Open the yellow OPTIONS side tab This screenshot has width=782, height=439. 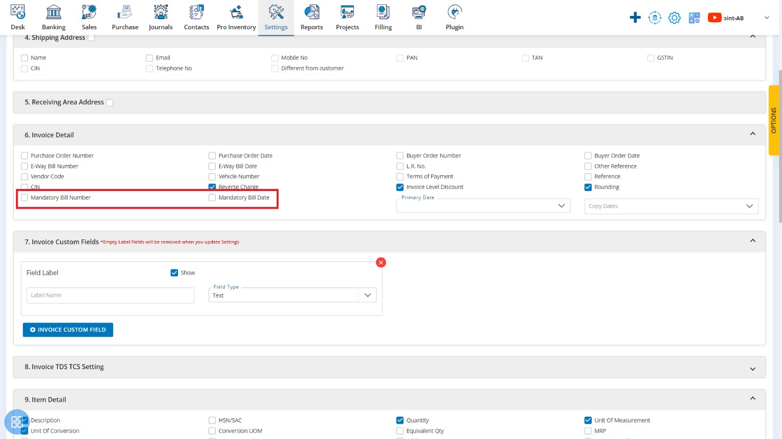(774, 120)
